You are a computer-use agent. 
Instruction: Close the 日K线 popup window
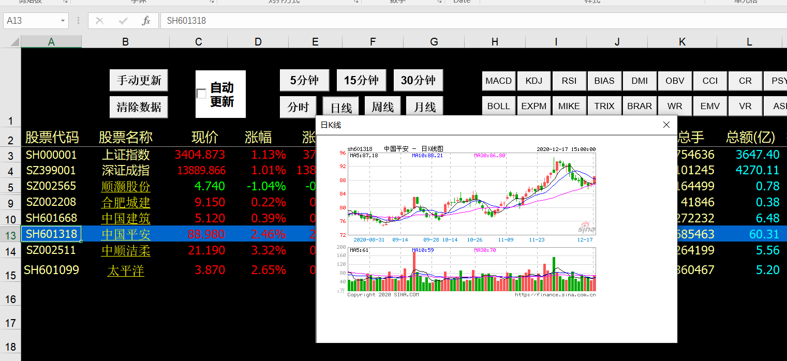point(666,125)
